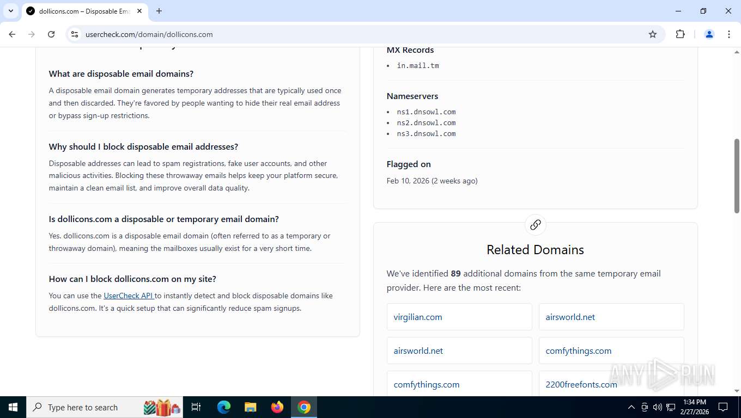Viewport: 741px width, 418px height.
Task: Open a new tab with plus button
Action: click(x=159, y=11)
